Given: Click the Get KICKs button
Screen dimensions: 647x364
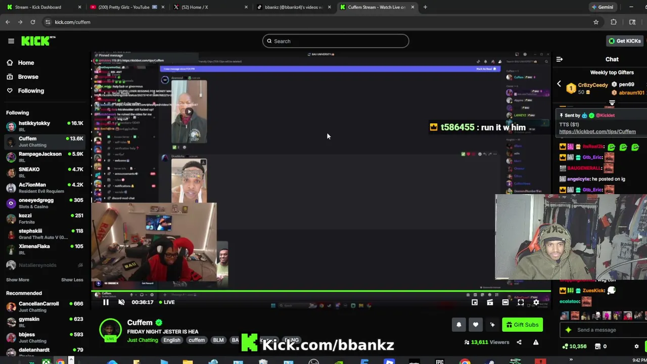Looking at the screenshot, I should pos(625,41).
